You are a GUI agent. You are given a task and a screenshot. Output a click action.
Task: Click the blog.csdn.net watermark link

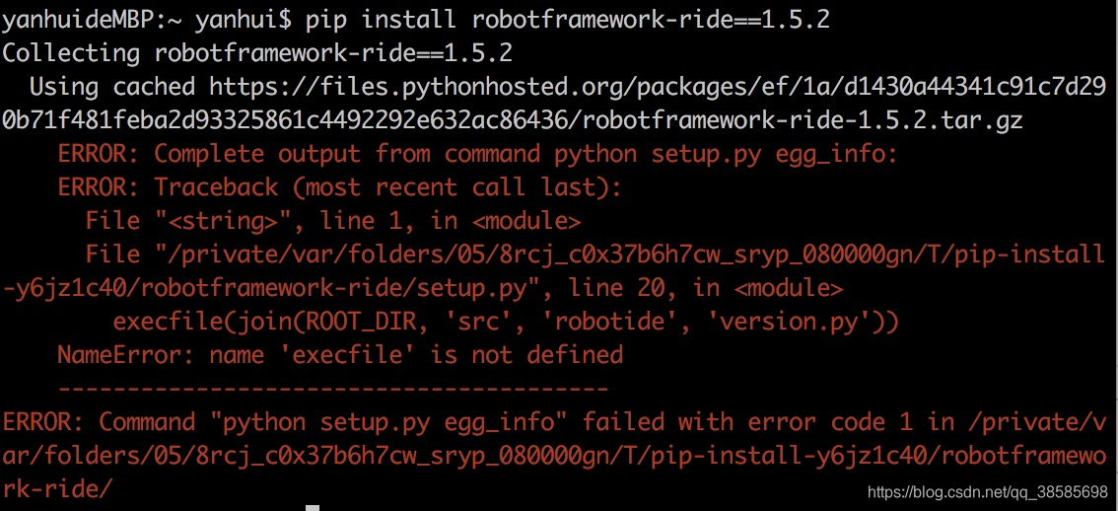click(x=988, y=492)
